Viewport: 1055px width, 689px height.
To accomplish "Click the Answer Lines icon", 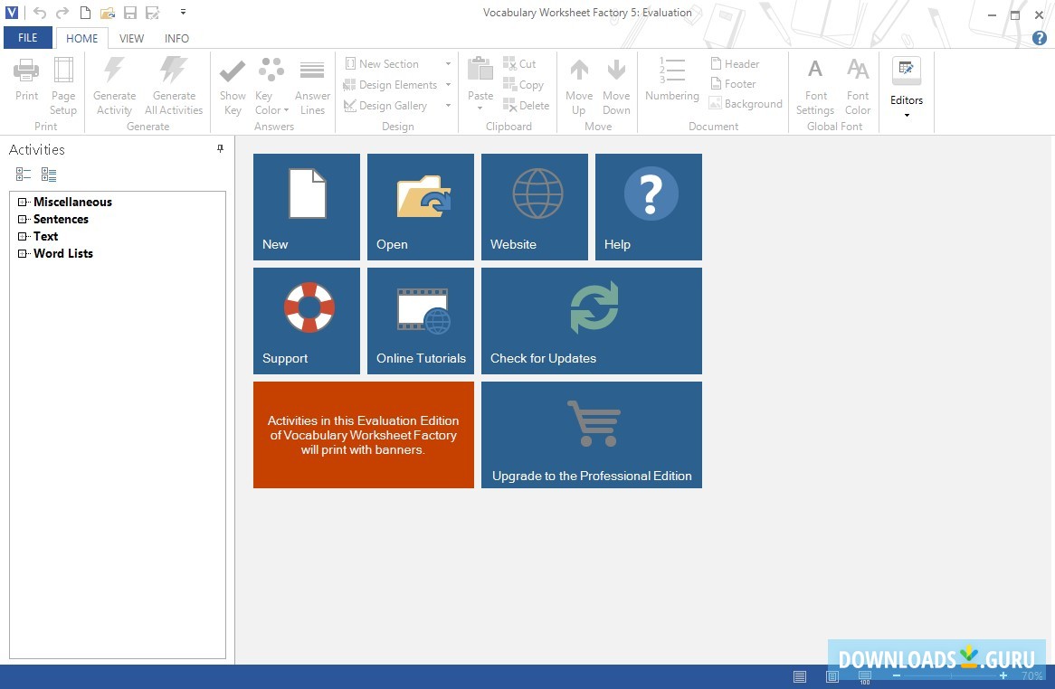I will (x=312, y=70).
